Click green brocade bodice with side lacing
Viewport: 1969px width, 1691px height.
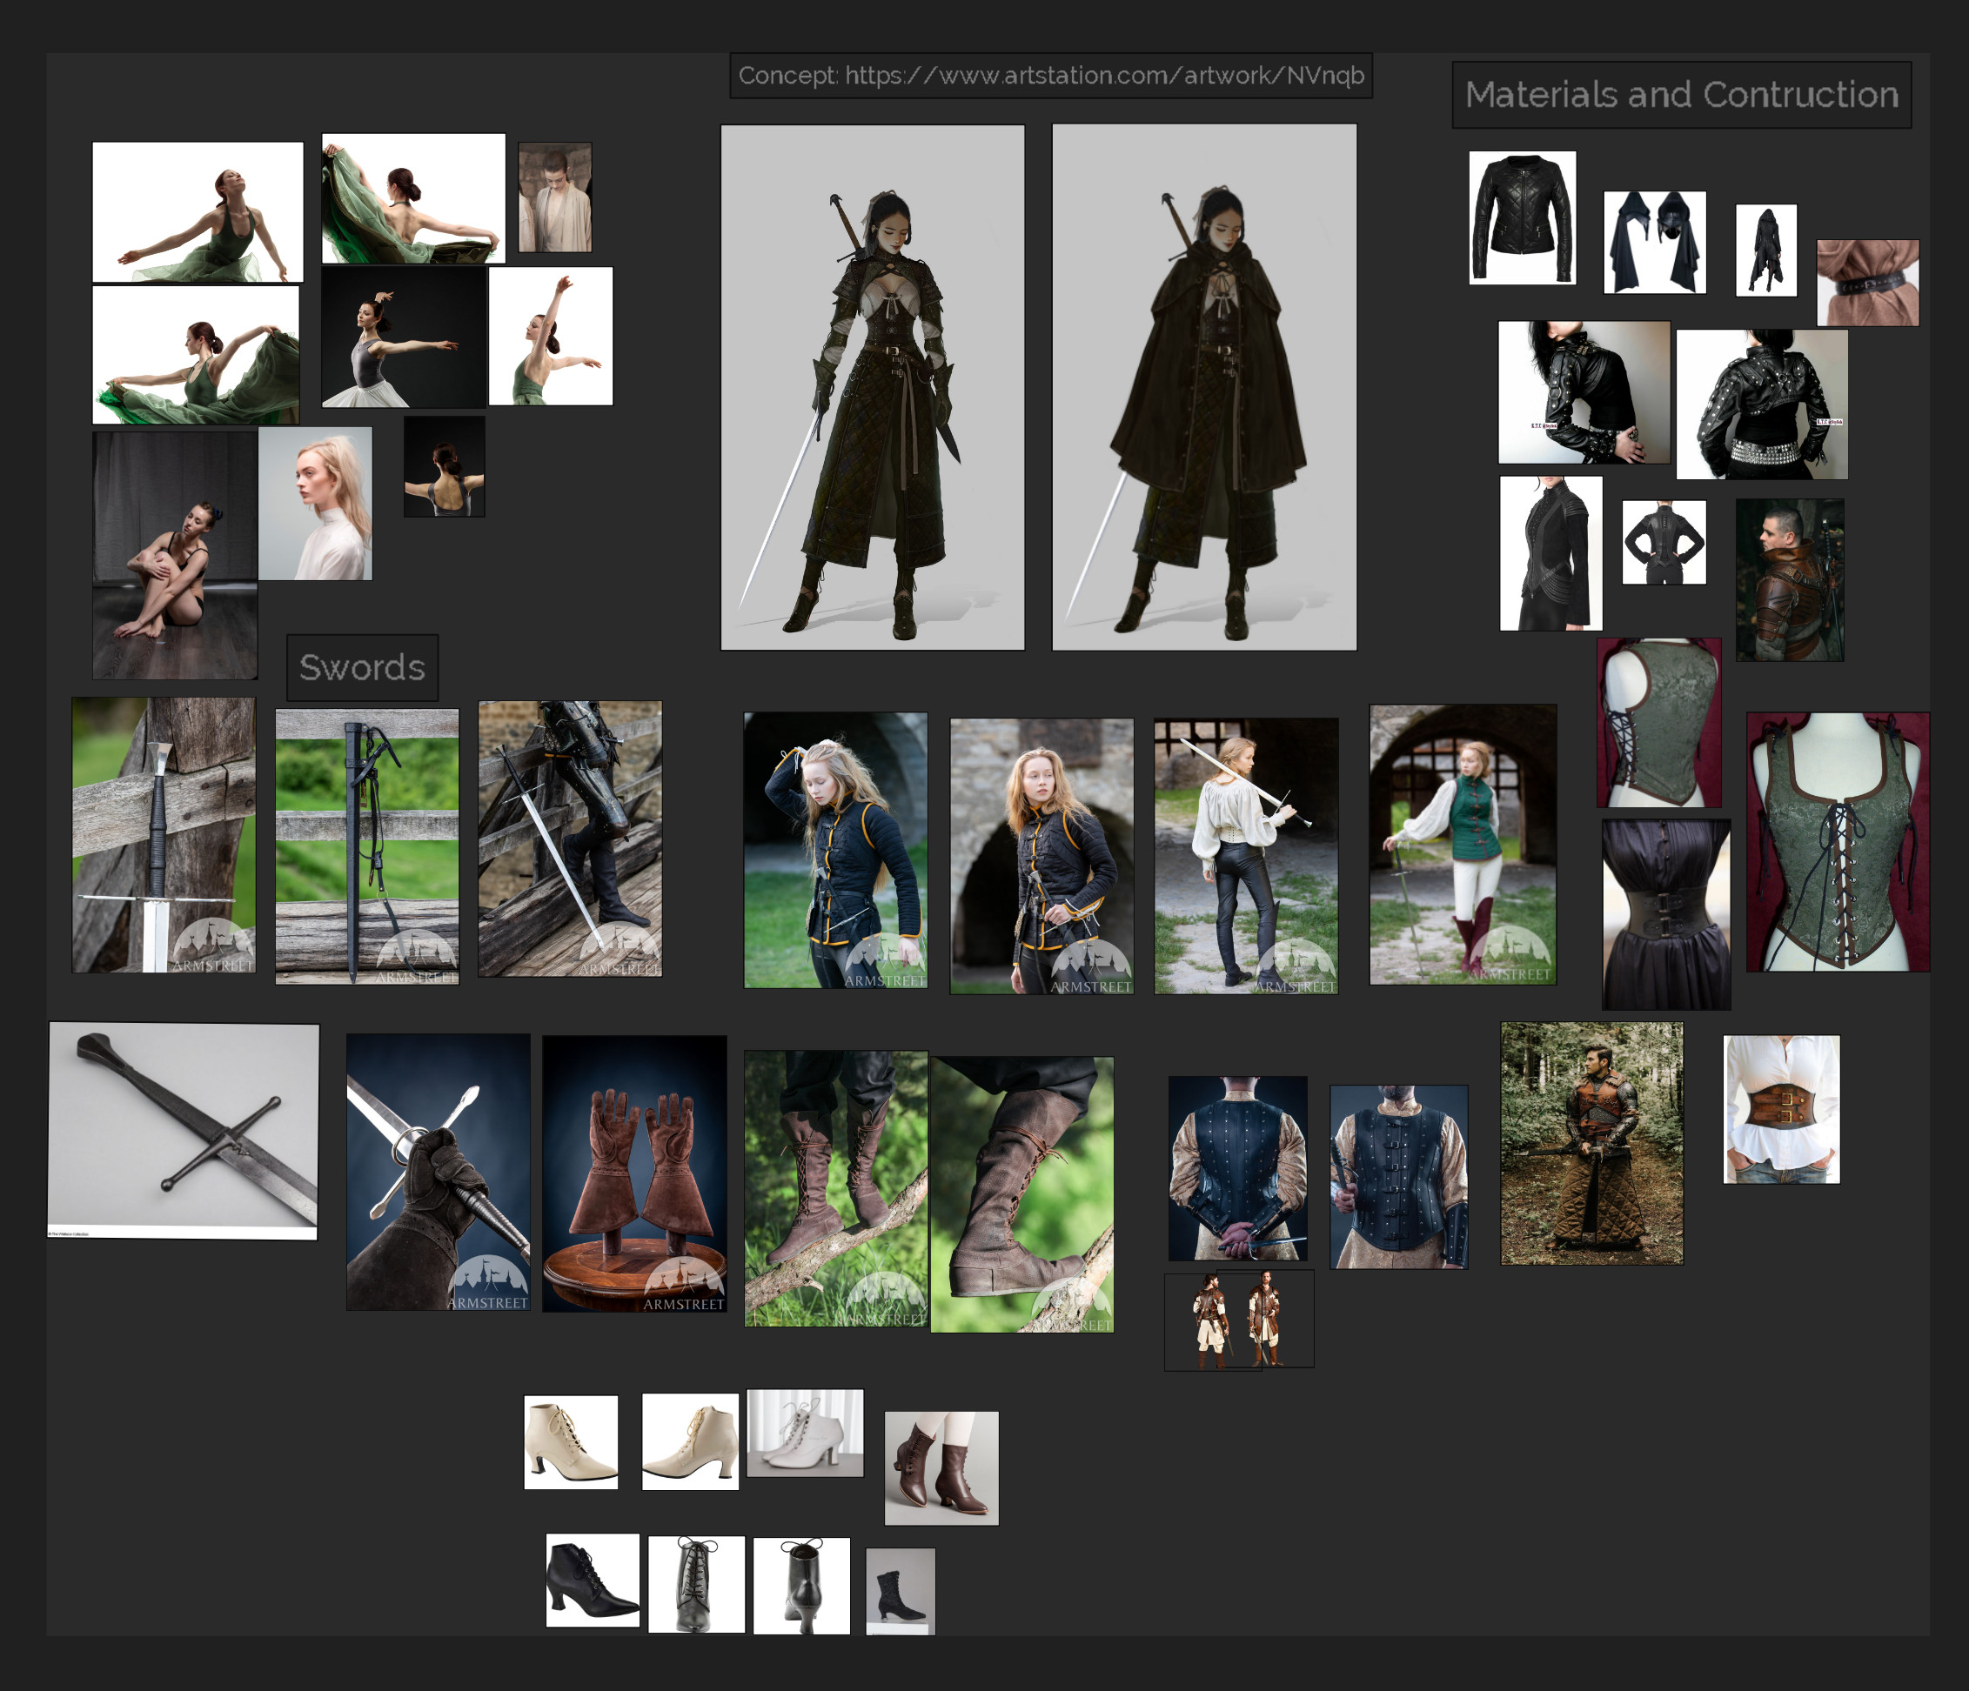pyautogui.click(x=1659, y=723)
